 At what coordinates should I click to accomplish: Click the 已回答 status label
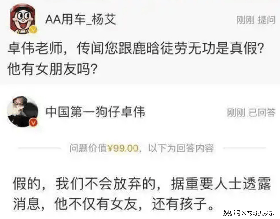pos(262,113)
